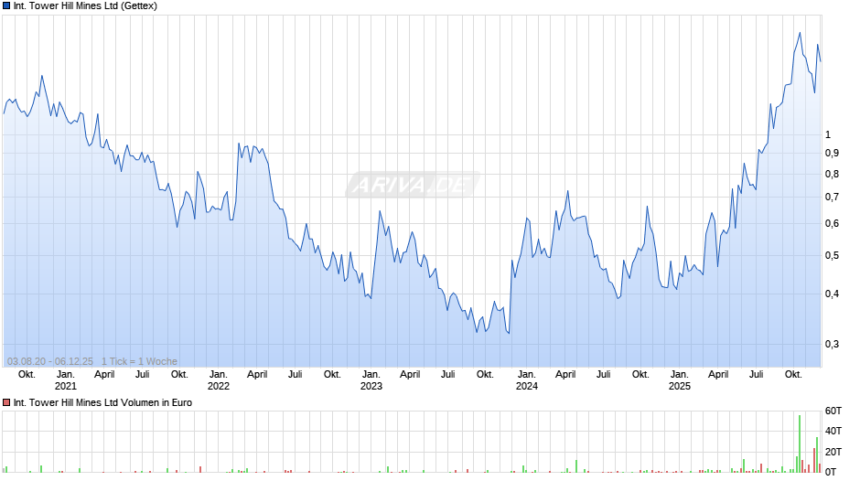Click the date range text '03.08.20 - 06.12.25'
Screen dimensions: 860x481
[x=50, y=361]
